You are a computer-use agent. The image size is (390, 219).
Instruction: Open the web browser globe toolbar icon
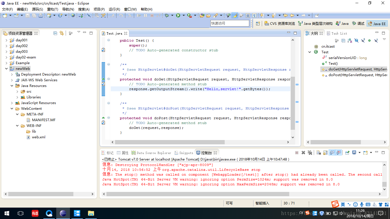(x=73, y=15)
